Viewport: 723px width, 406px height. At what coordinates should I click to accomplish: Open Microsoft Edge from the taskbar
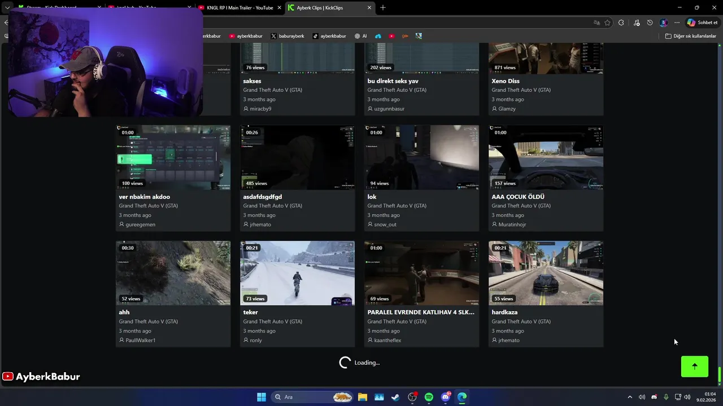pos(462,397)
